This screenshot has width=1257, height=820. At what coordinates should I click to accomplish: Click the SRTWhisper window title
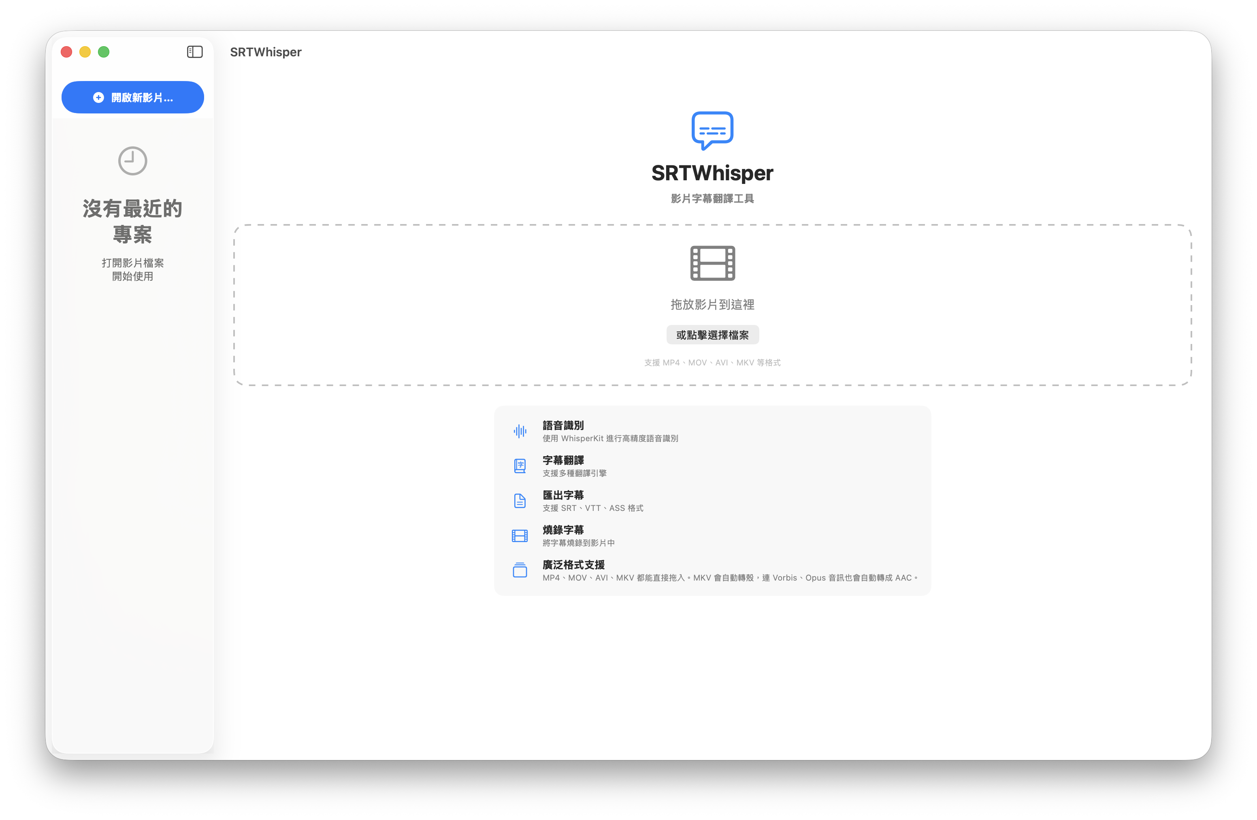pyautogui.click(x=266, y=52)
